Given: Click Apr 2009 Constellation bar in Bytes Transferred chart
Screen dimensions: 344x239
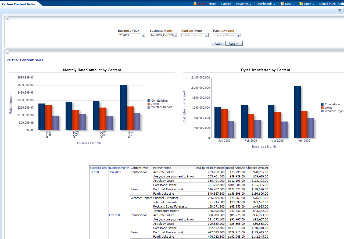Looking at the screenshot, I should [297, 112].
